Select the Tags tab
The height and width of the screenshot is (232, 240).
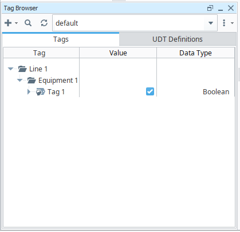[61, 39]
